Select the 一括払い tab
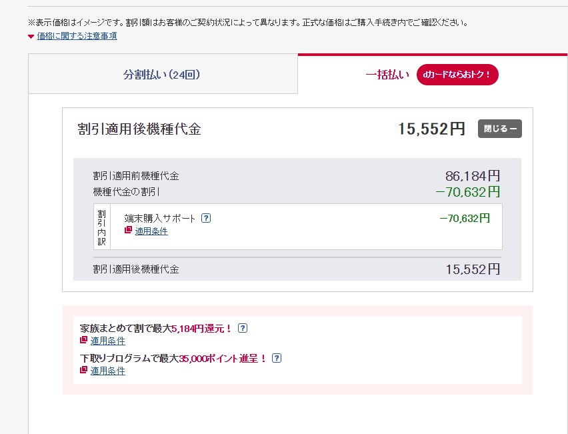Image resolution: width=568 pixels, height=434 pixels. click(387, 75)
